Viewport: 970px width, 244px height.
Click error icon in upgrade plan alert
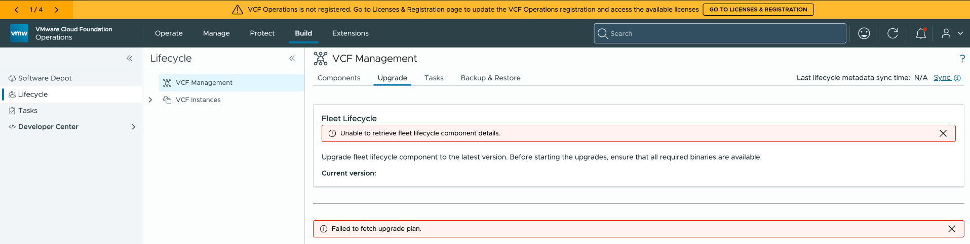tap(324, 229)
